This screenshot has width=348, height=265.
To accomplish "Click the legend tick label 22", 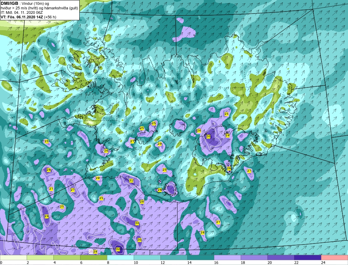I will (x=296, y=263).
